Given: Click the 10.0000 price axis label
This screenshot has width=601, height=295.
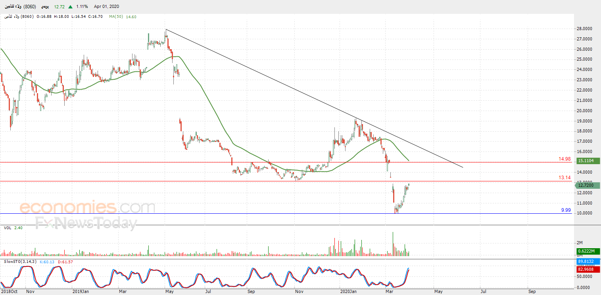Looking at the screenshot, I should 585,213.
